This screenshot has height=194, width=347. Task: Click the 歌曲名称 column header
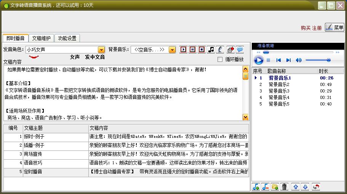point(292,71)
